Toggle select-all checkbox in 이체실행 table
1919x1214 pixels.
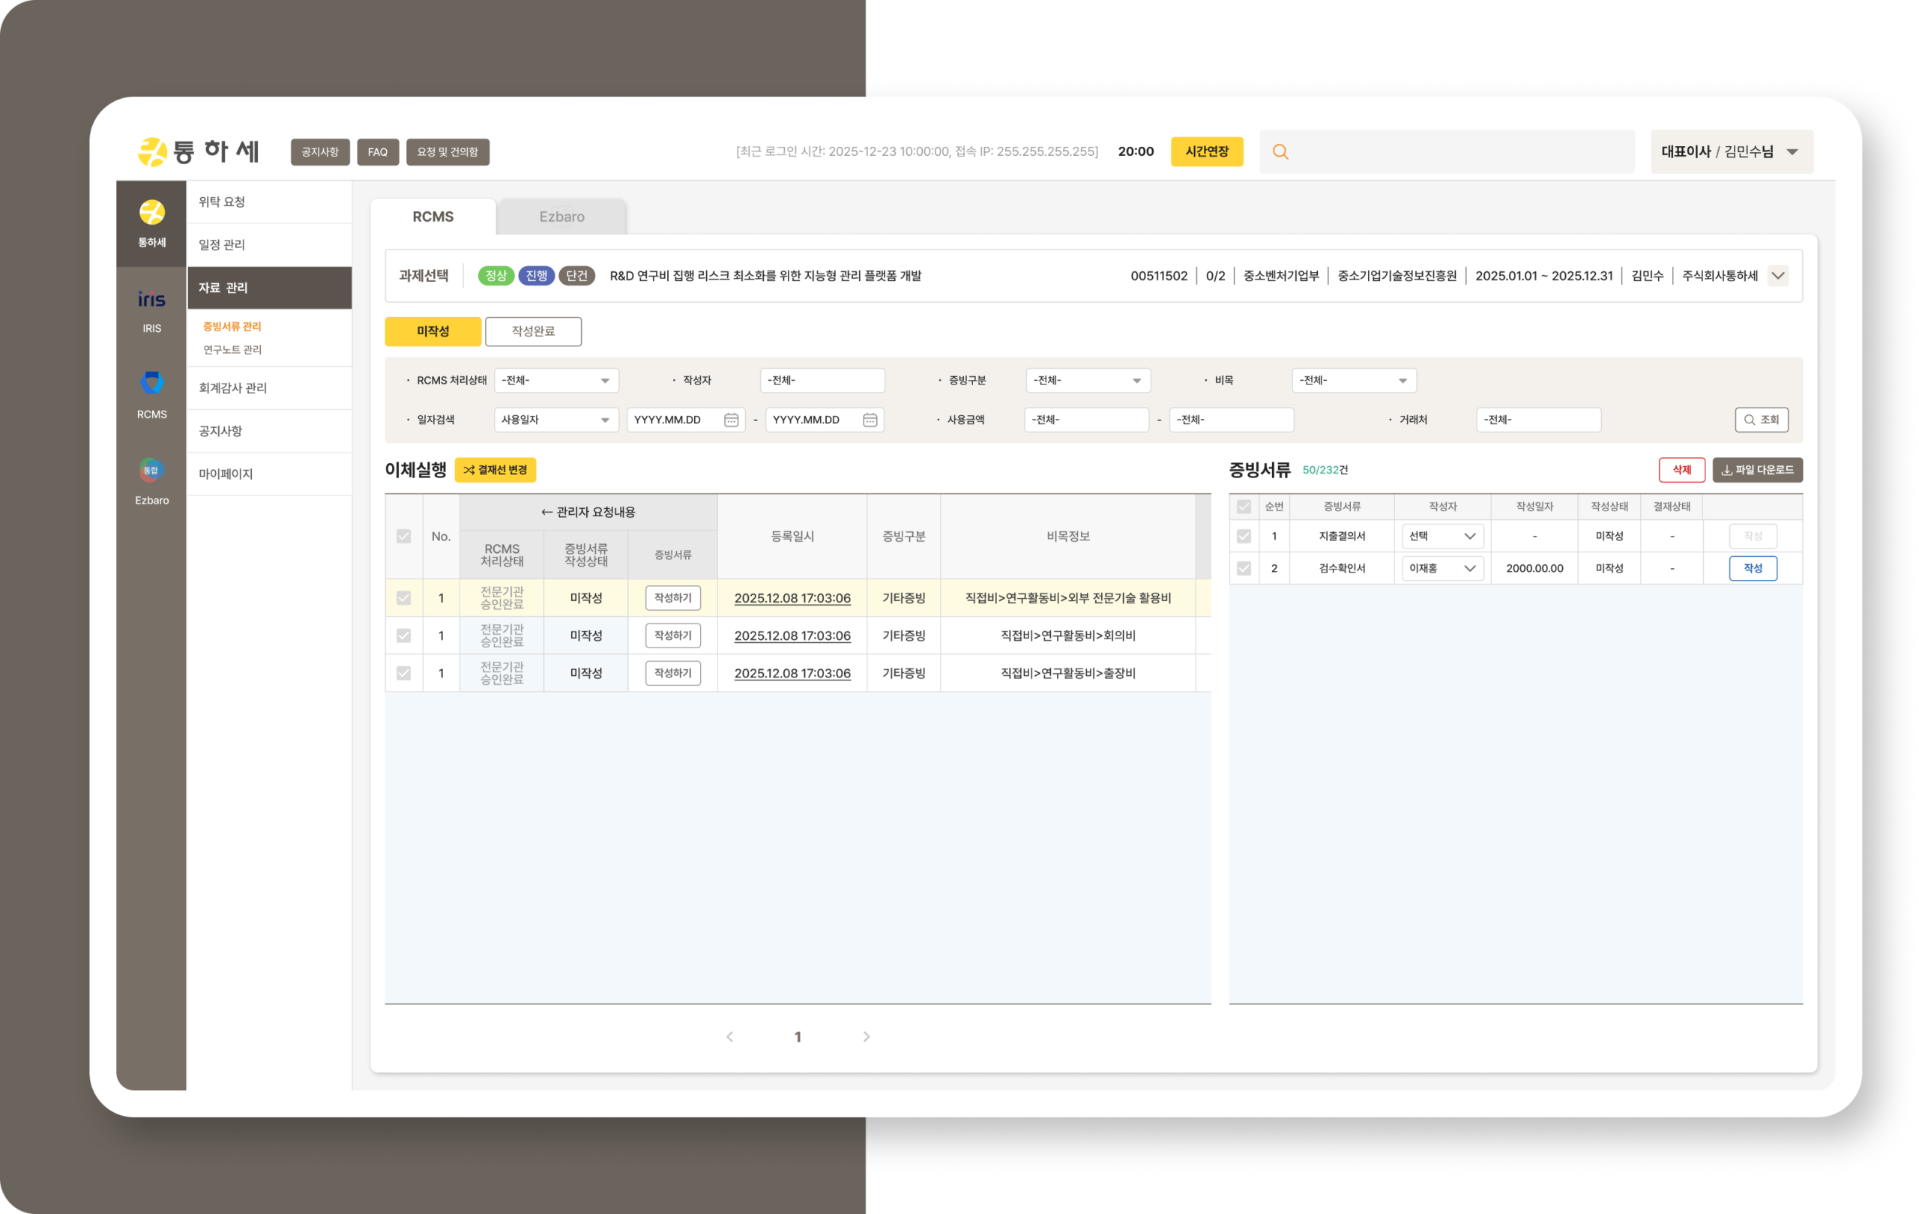click(404, 536)
